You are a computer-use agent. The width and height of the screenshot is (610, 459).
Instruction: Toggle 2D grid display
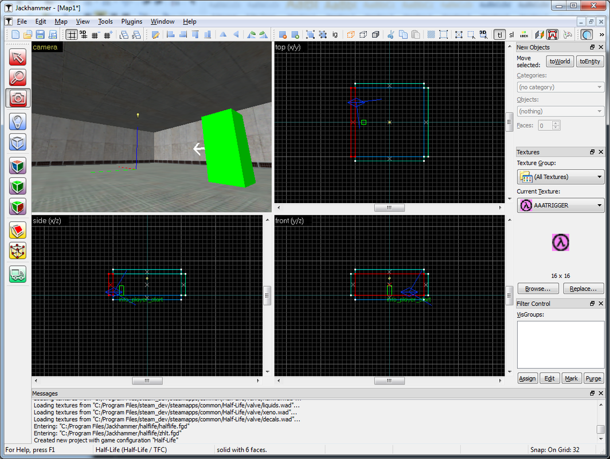pos(71,34)
